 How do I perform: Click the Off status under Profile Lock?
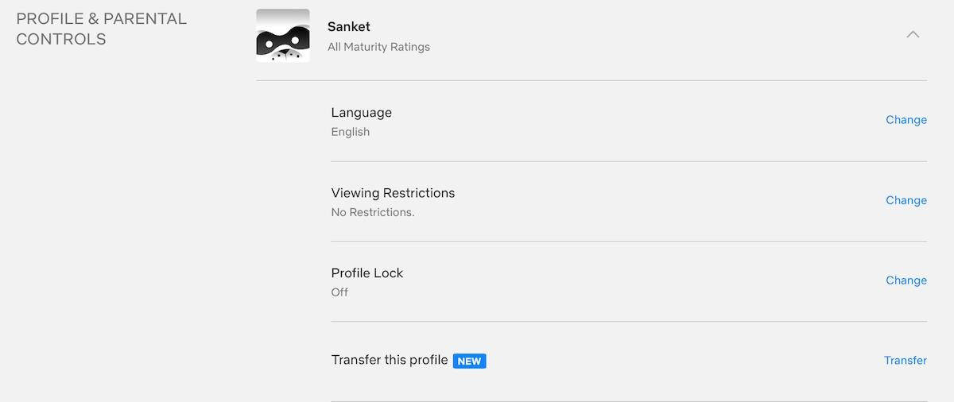[339, 292]
